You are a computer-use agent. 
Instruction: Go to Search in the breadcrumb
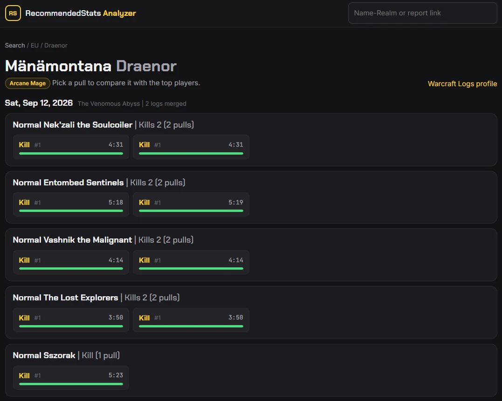pyautogui.click(x=15, y=45)
